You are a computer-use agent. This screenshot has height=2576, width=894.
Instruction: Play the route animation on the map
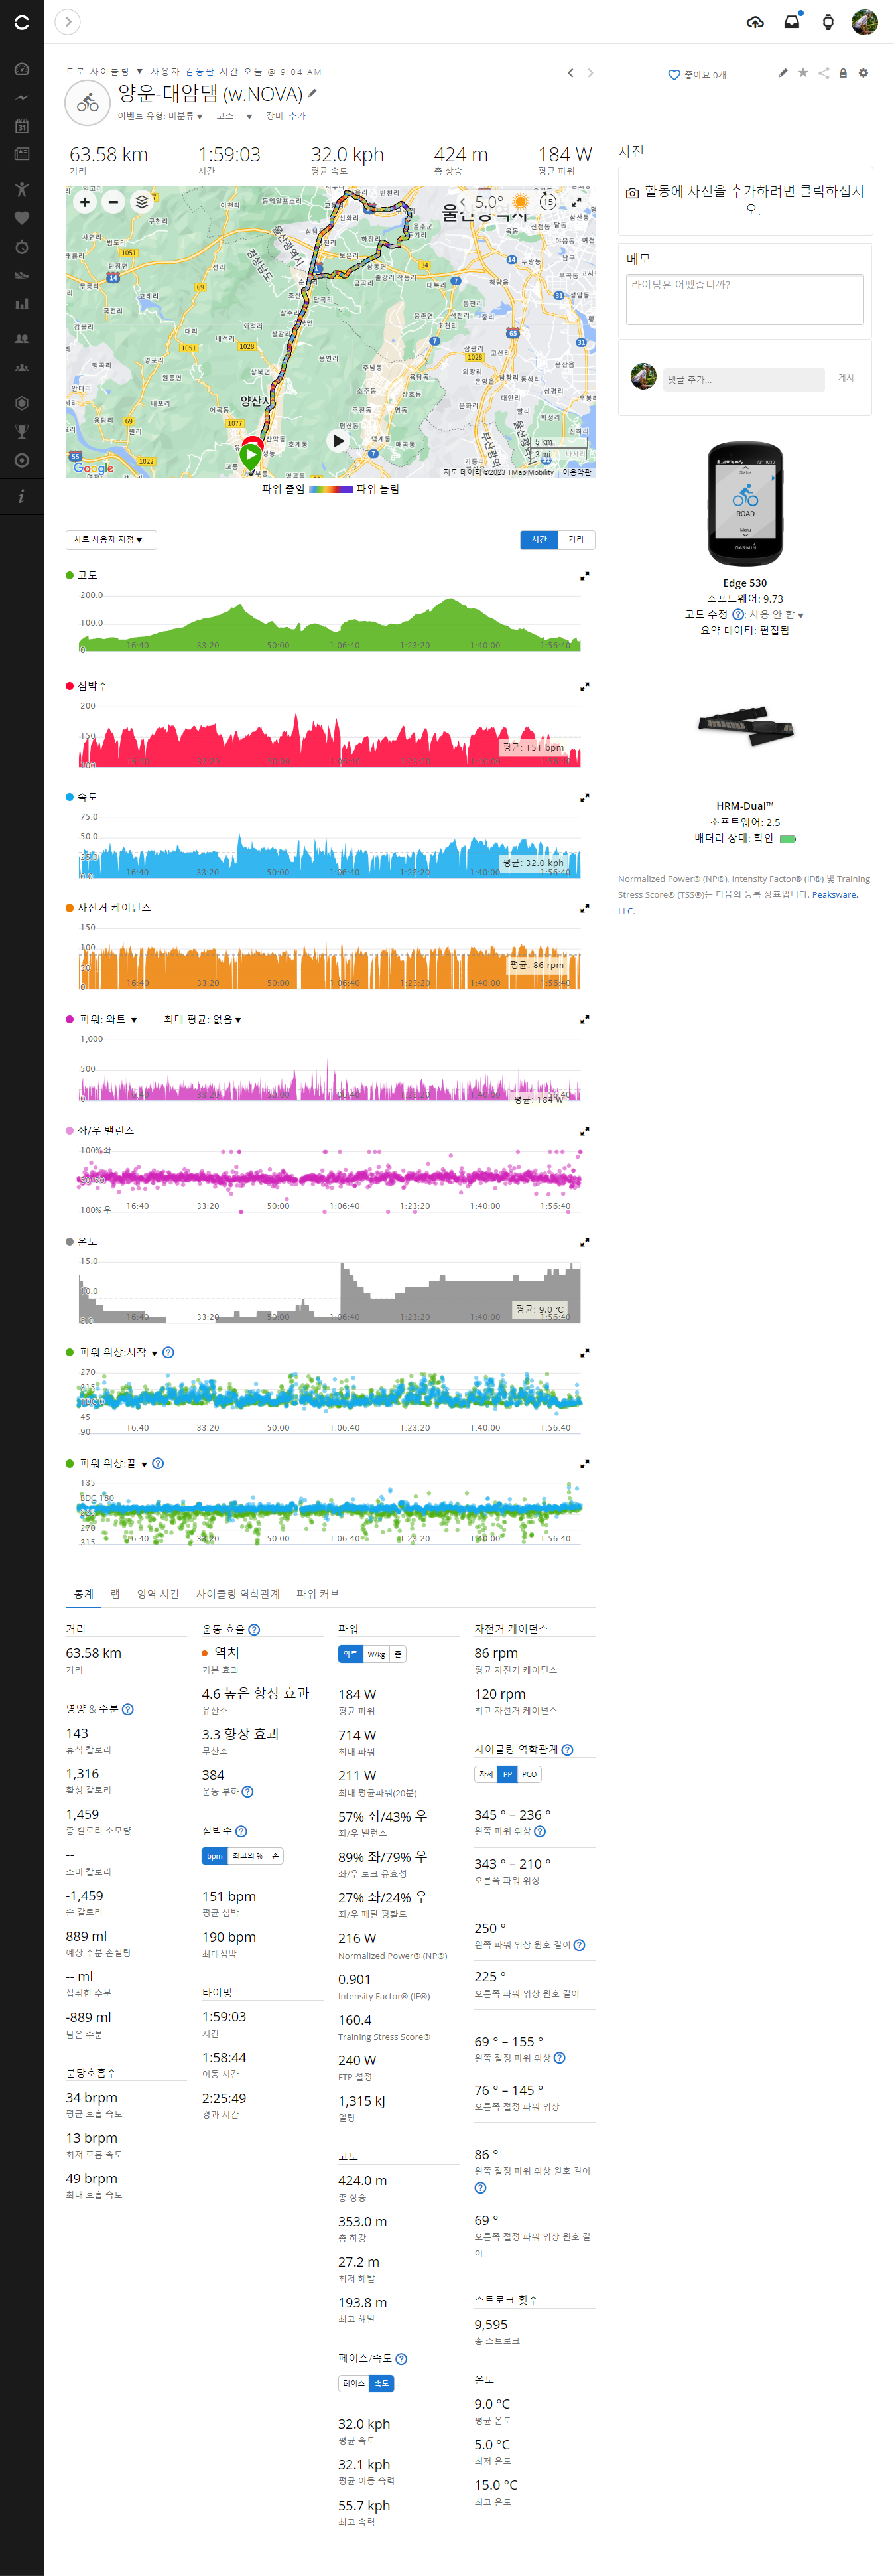pyautogui.click(x=339, y=440)
